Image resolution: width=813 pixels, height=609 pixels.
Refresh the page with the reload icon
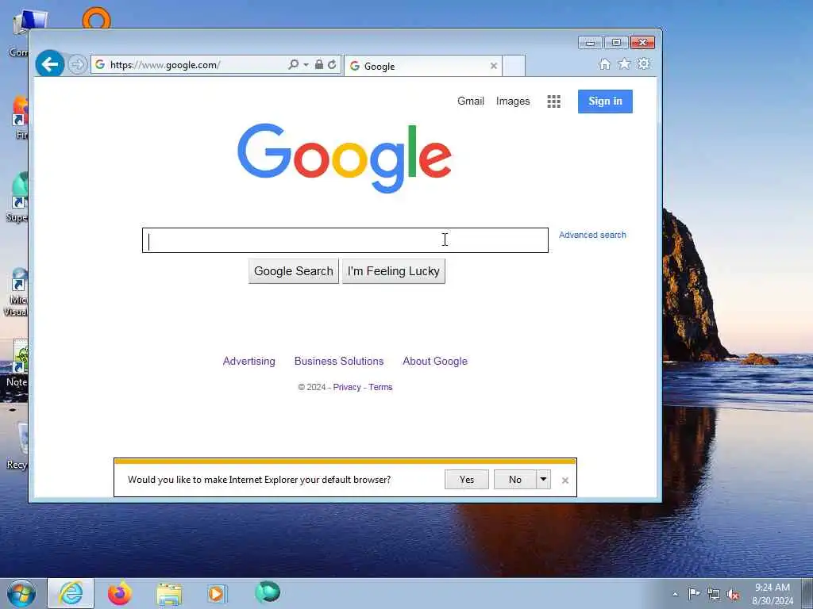point(332,65)
